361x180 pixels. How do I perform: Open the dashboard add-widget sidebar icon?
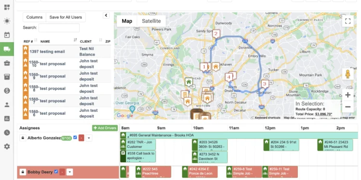click(7, 7)
